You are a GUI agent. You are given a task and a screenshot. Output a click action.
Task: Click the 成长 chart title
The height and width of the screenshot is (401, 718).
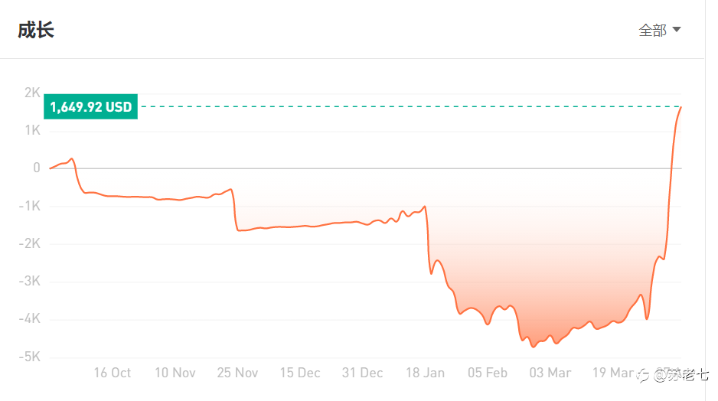pyautogui.click(x=36, y=30)
